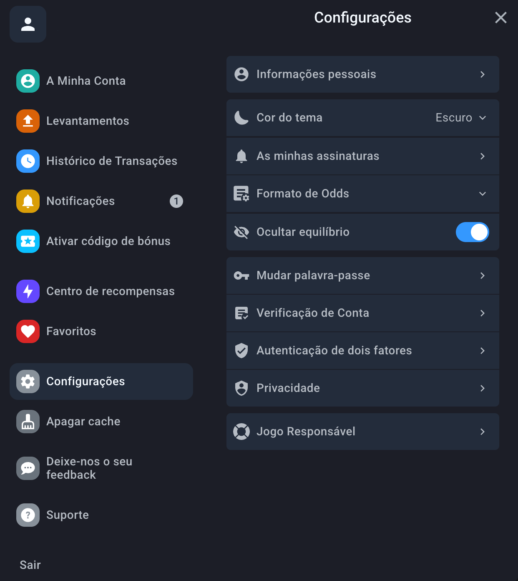
Task: Click the Notificações badge showing 1
Action: pyautogui.click(x=176, y=201)
